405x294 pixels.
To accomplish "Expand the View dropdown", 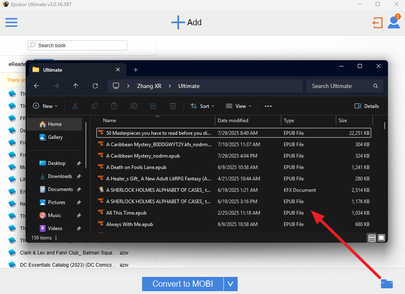I will [x=239, y=106].
